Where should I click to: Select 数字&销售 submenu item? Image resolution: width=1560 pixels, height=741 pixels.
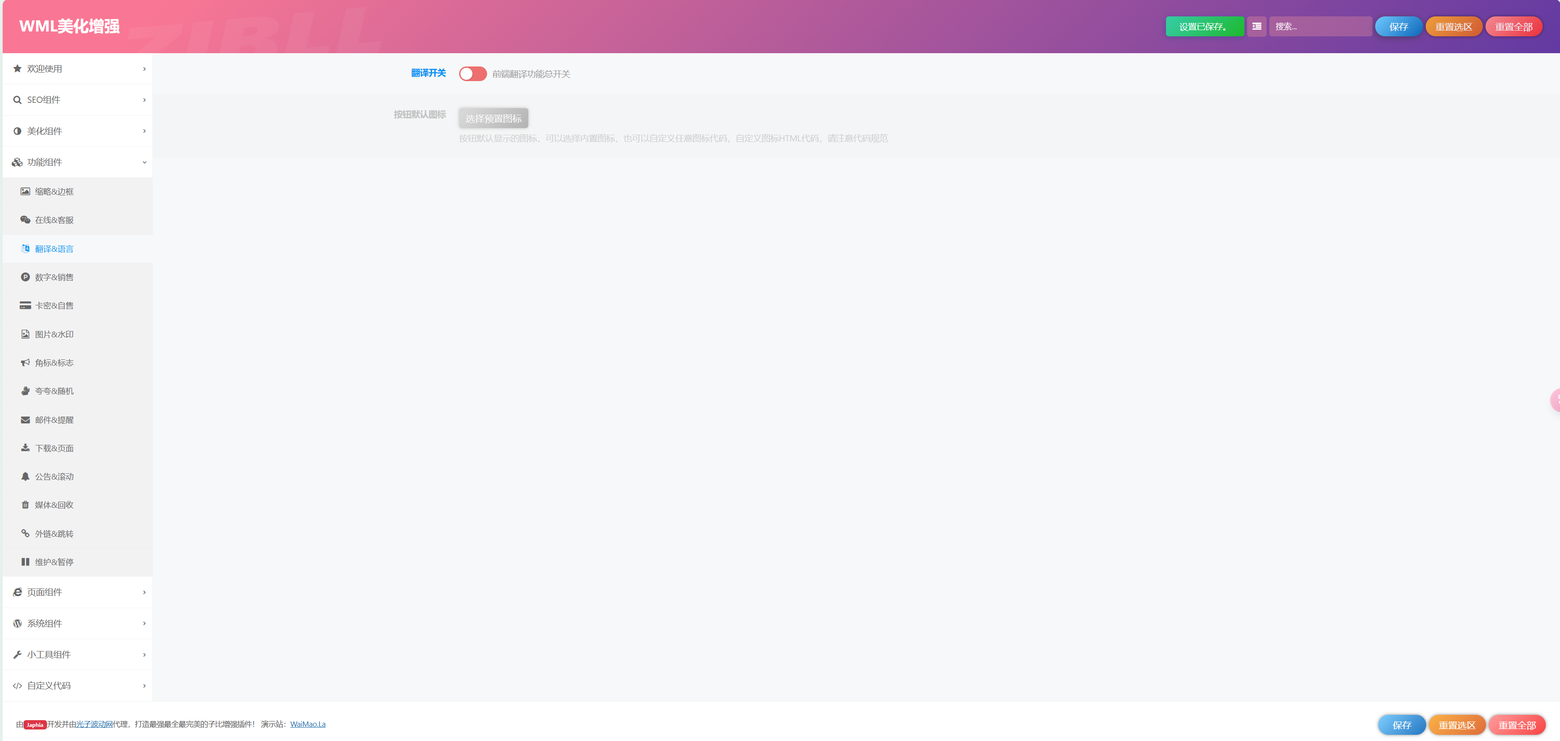pyautogui.click(x=55, y=277)
